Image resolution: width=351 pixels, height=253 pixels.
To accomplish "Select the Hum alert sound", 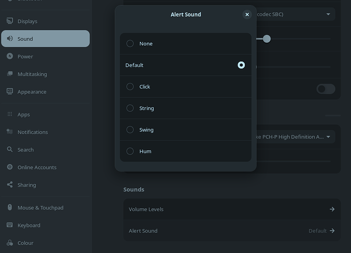I will click(186, 151).
